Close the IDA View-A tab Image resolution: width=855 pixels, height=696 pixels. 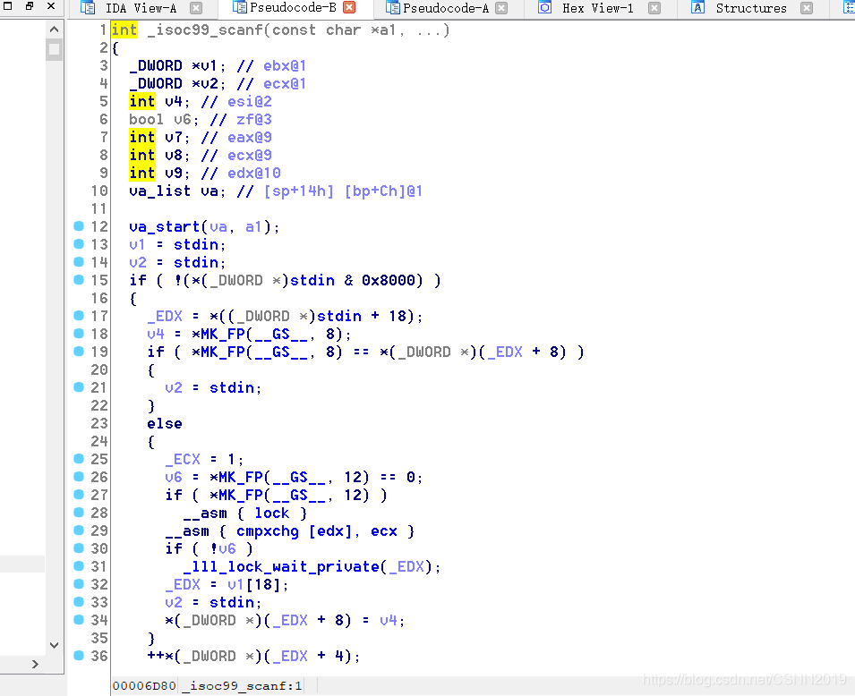click(x=196, y=8)
